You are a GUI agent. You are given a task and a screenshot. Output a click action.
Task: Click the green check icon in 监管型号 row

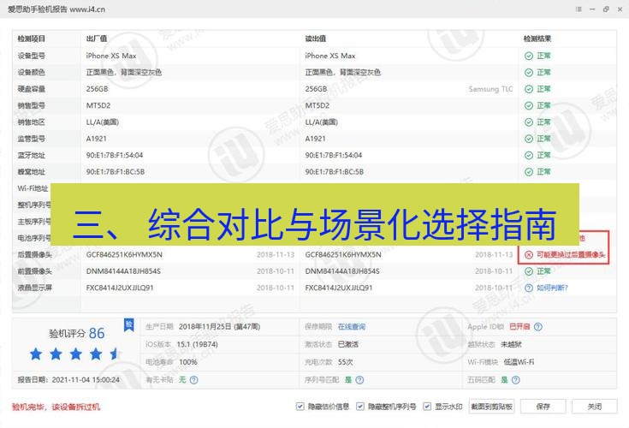pyautogui.click(x=529, y=139)
